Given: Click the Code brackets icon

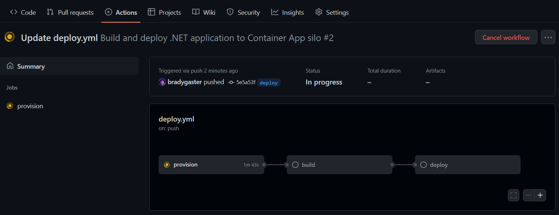Looking at the screenshot, I should point(14,12).
